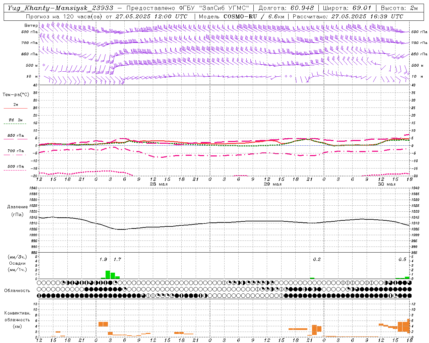
Task: Click the Осадки precipitation panel label
Action: (17, 263)
